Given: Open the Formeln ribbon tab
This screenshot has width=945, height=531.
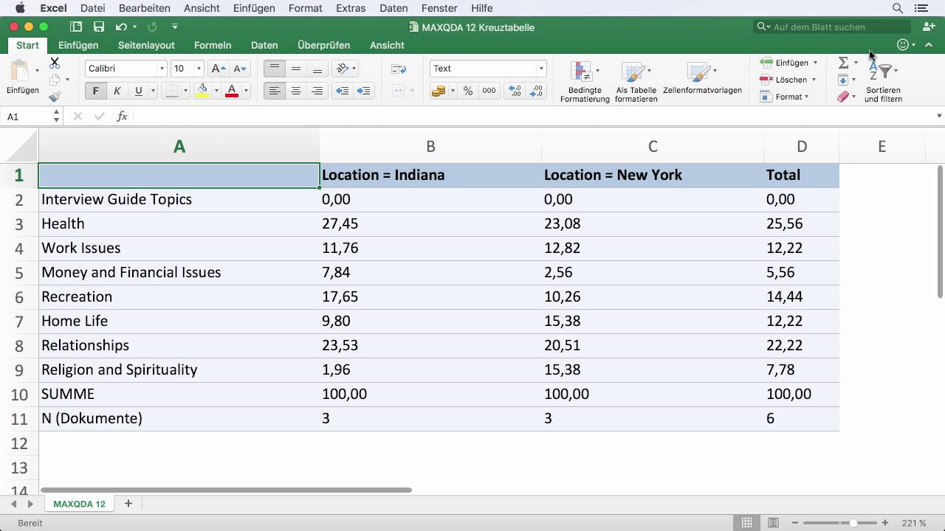Looking at the screenshot, I should click(x=213, y=45).
